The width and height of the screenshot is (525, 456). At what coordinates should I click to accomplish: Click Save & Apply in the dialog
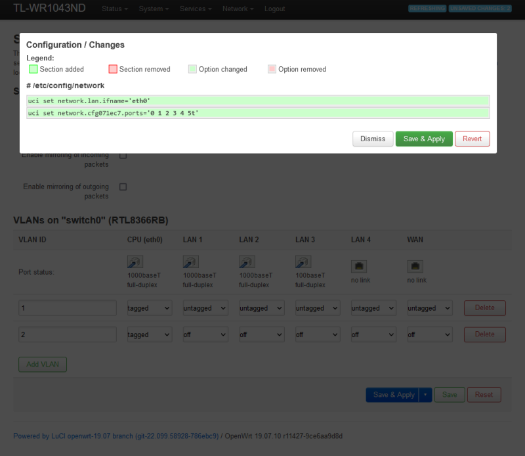click(424, 139)
